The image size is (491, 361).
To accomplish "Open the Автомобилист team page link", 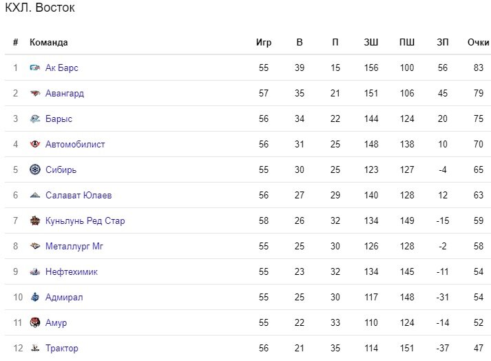I will click(x=75, y=144).
